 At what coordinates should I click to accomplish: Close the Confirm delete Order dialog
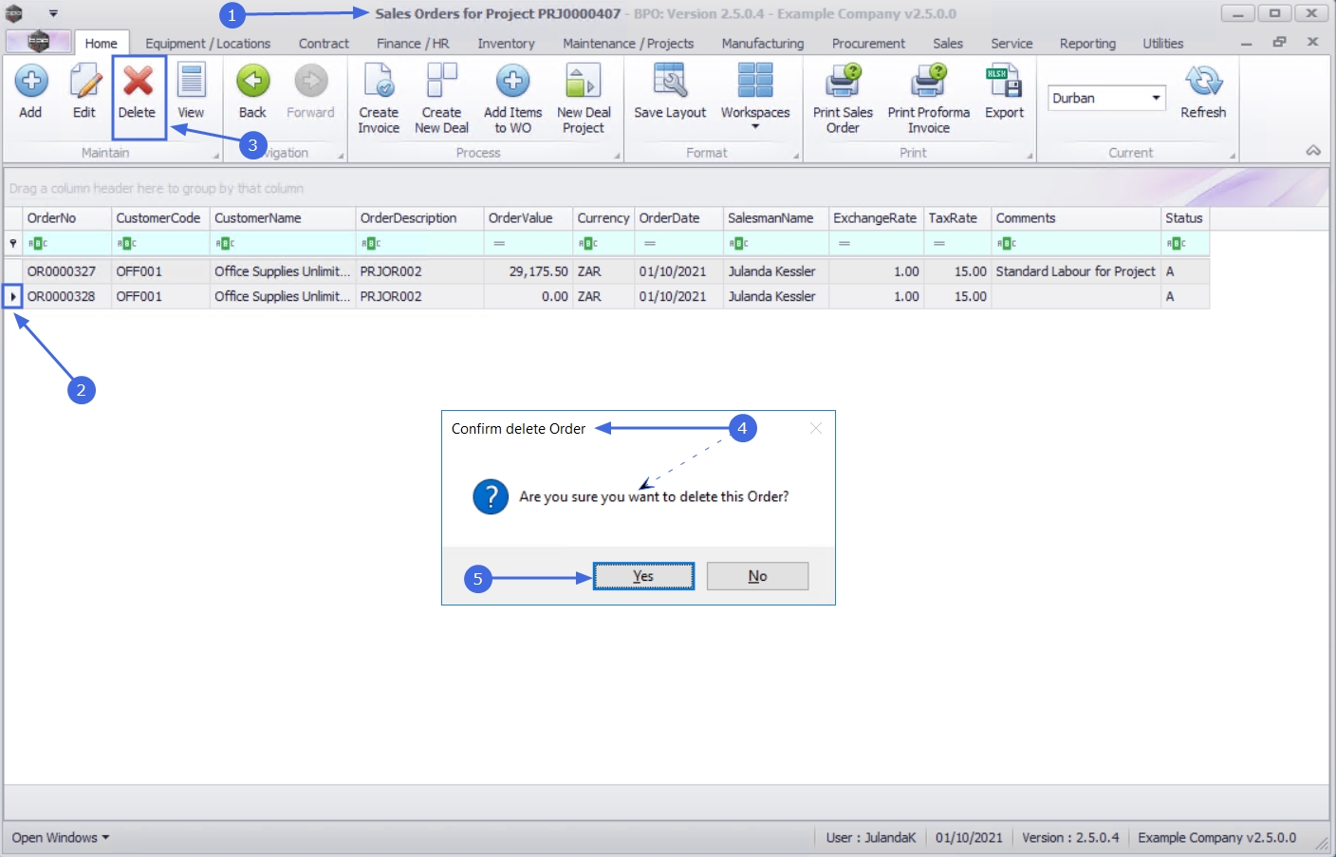point(816,428)
